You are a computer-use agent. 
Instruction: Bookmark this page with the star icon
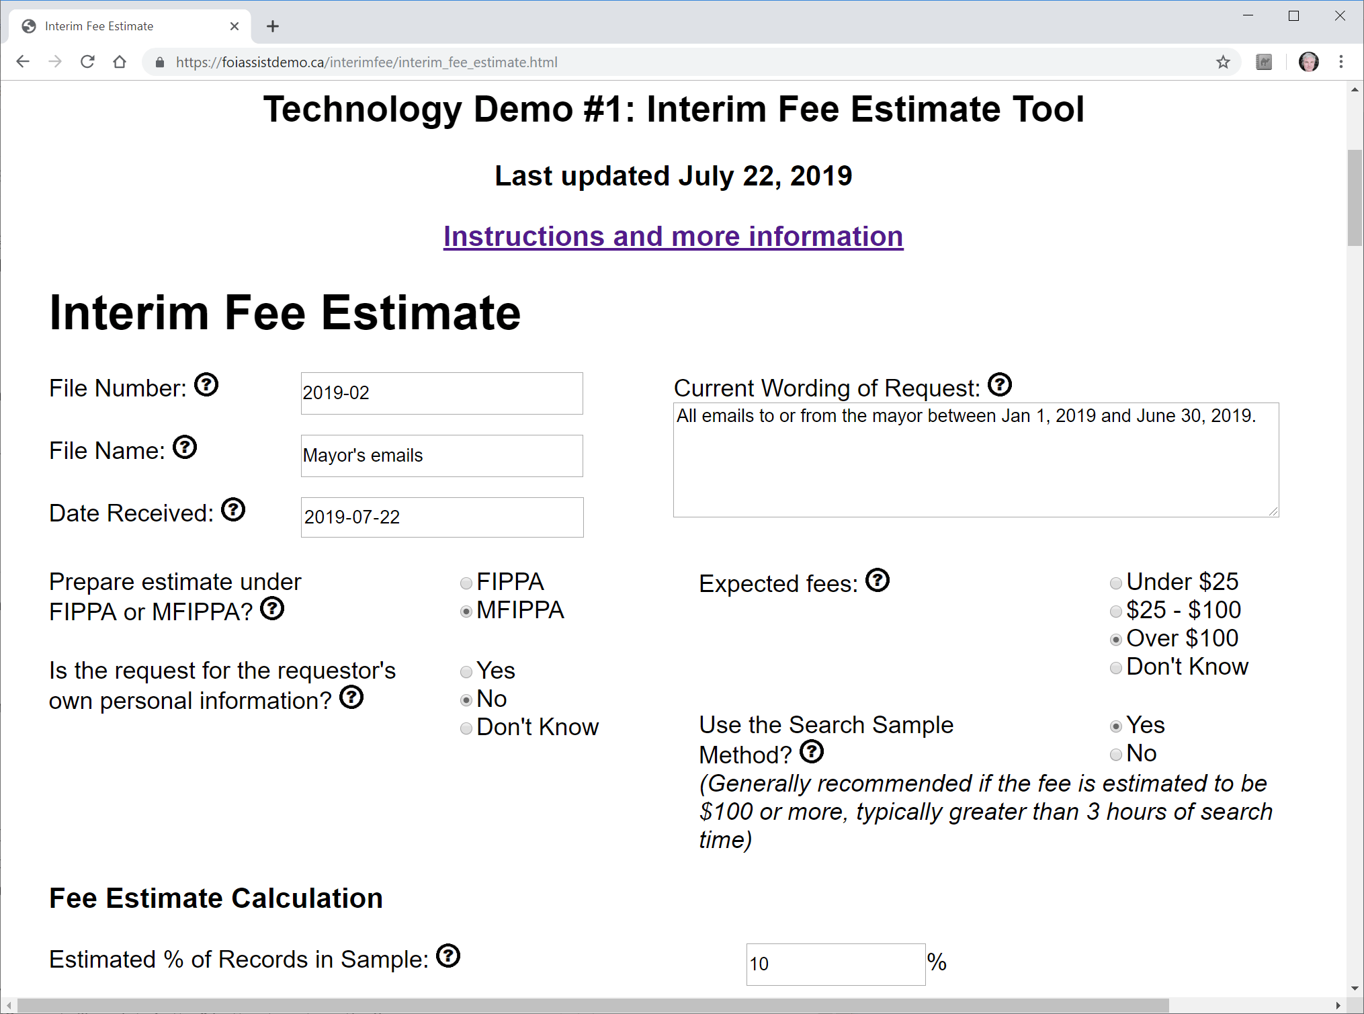click(x=1223, y=62)
